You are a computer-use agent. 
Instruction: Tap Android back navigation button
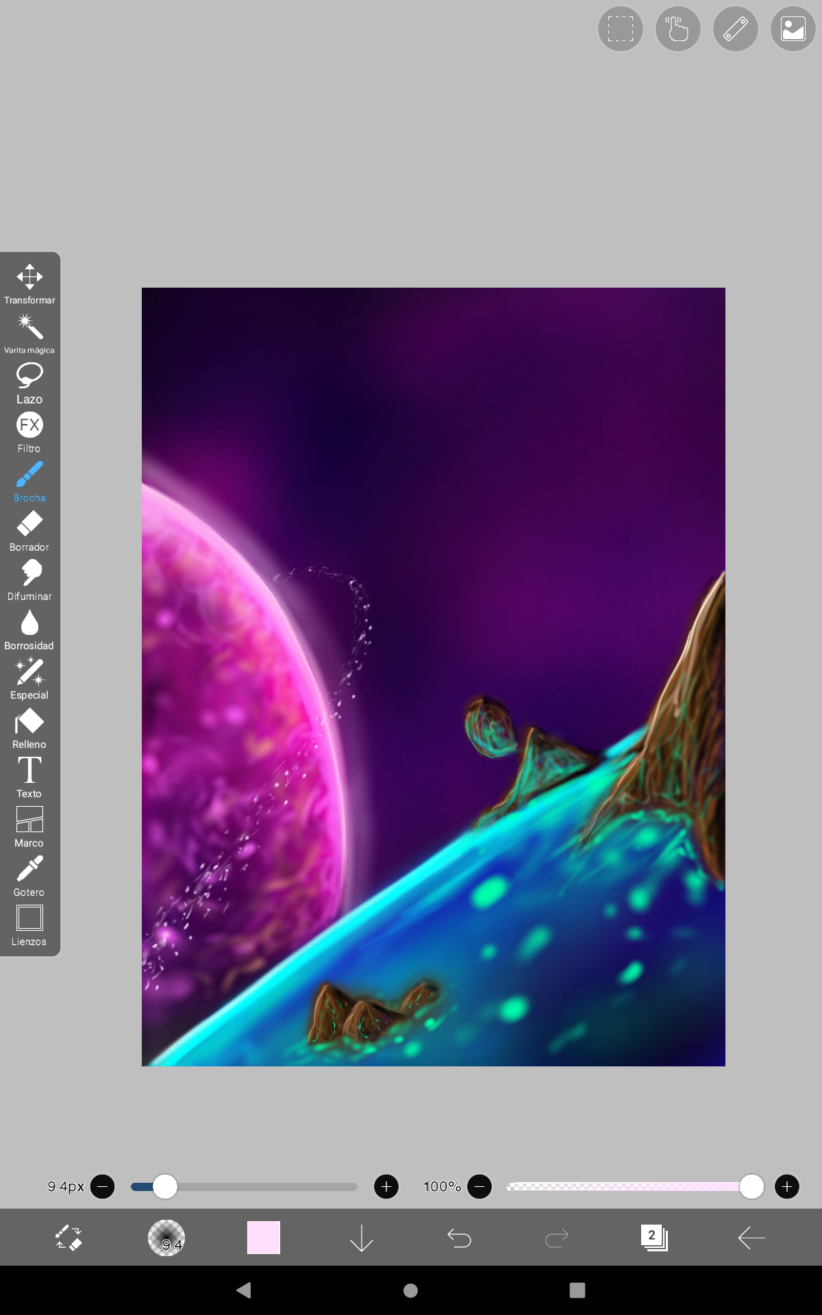244,1290
